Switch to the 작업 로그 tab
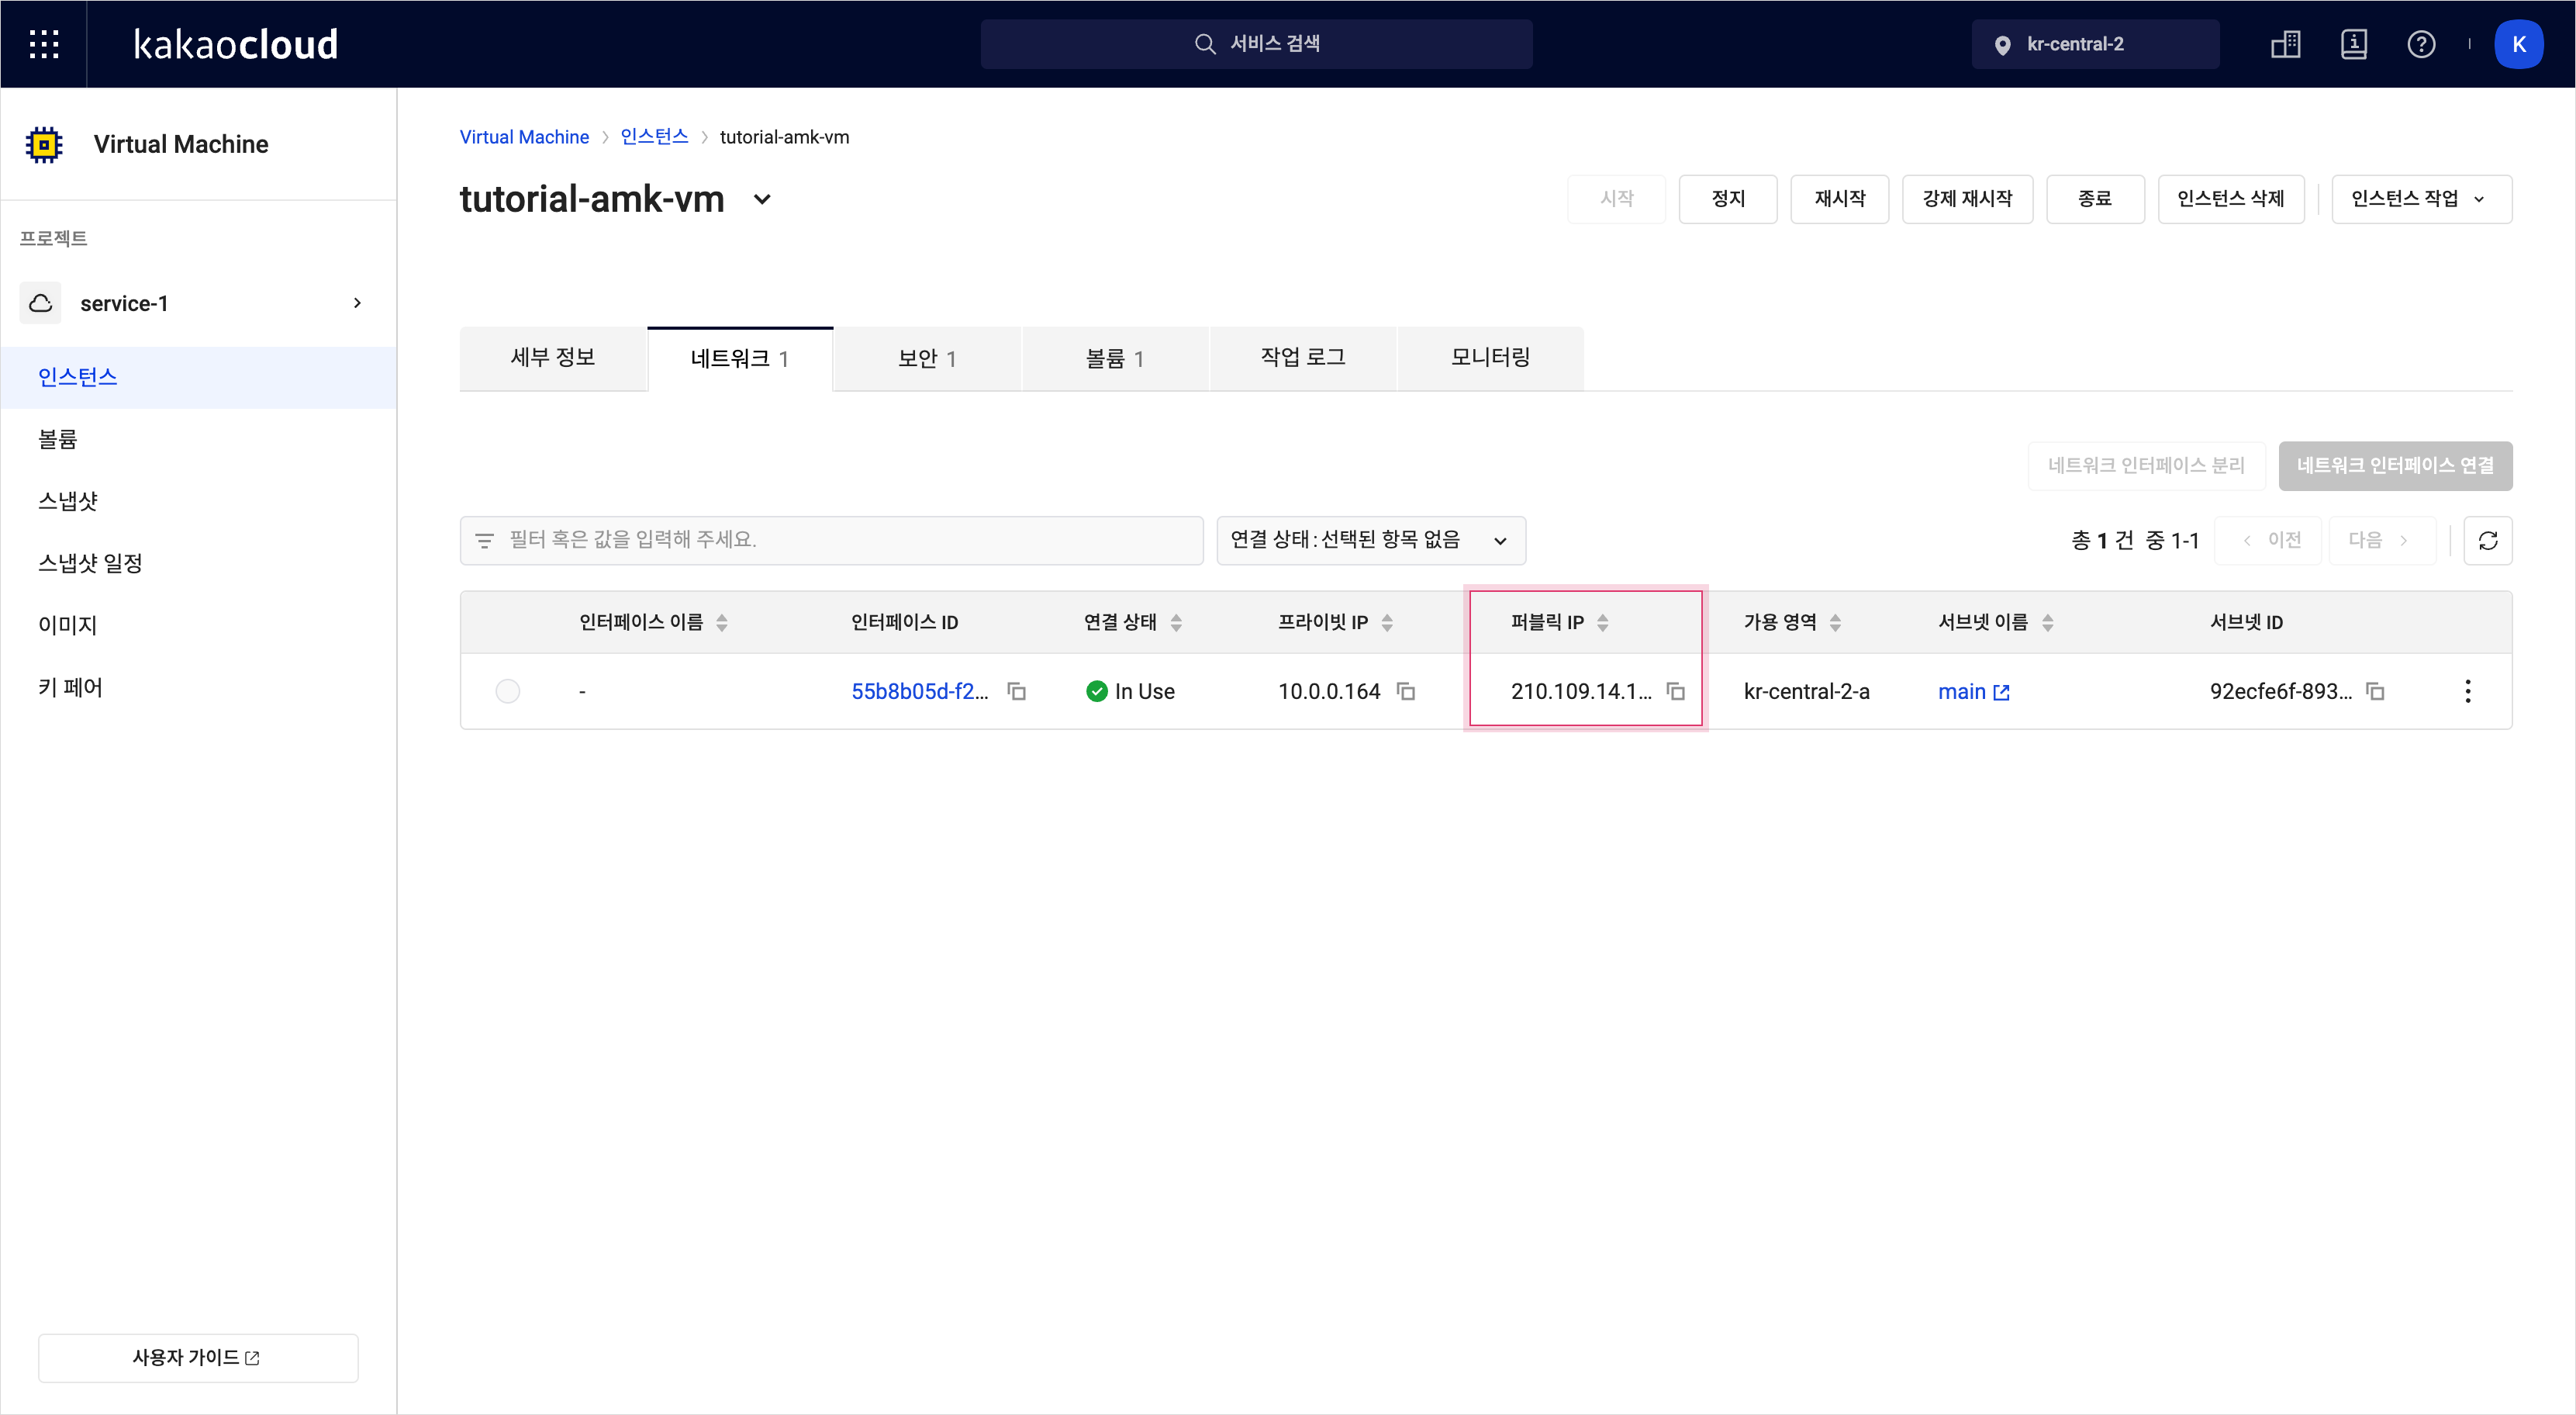2576x1415 pixels. [x=1303, y=358]
